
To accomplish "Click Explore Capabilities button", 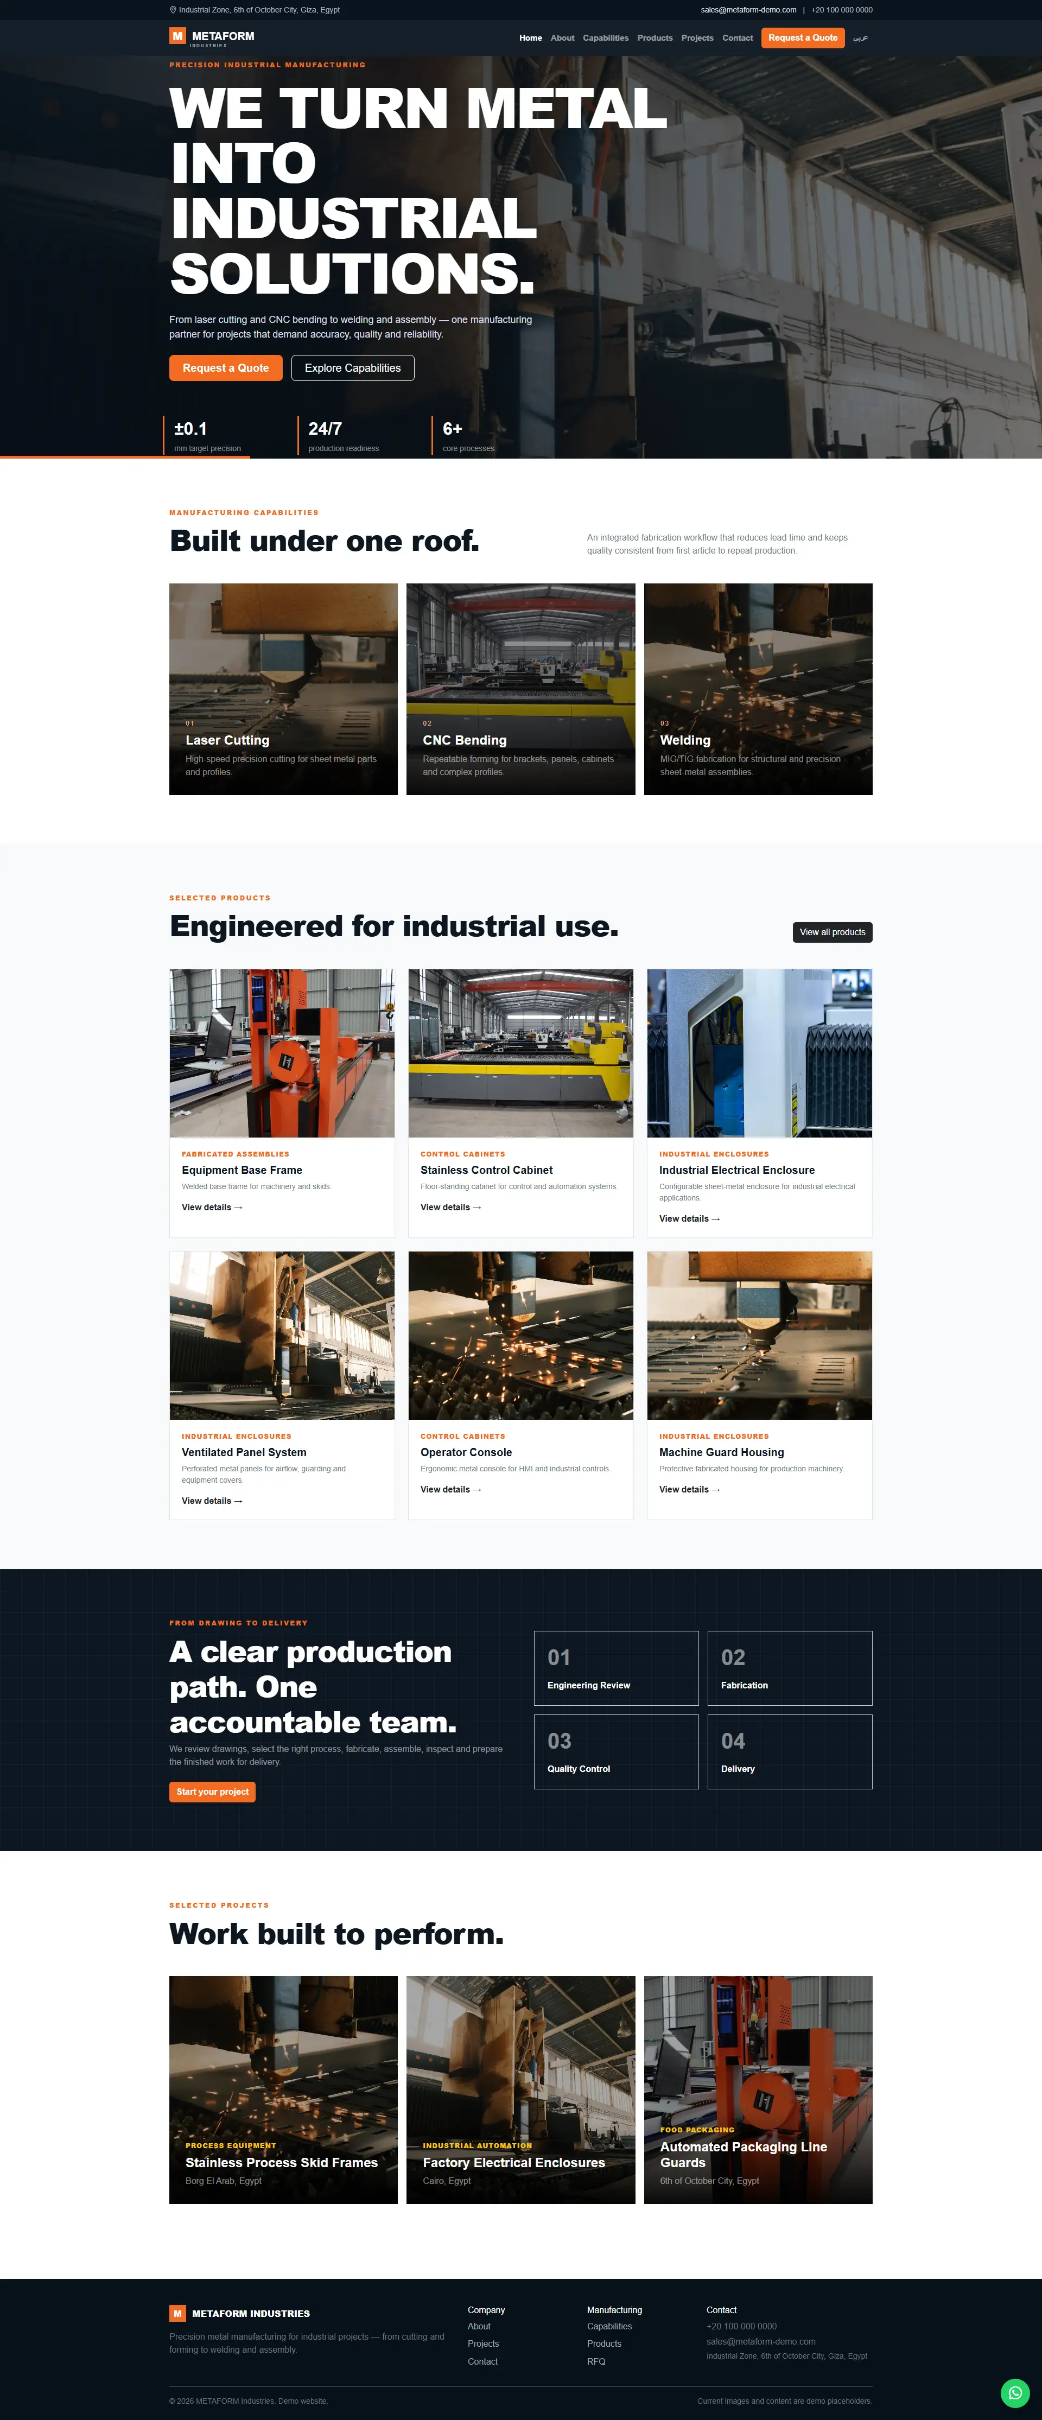I will 352,369.
